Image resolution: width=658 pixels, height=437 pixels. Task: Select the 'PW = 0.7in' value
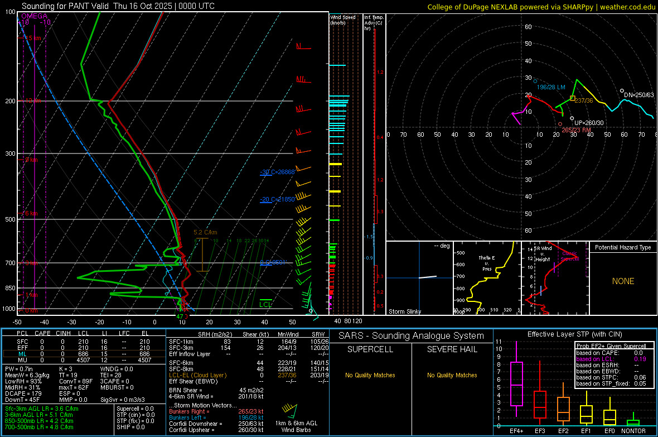click(19, 369)
